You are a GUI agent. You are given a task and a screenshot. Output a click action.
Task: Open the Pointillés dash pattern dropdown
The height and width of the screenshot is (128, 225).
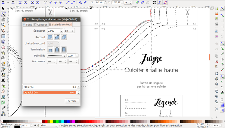pyautogui.click(x=57, y=56)
